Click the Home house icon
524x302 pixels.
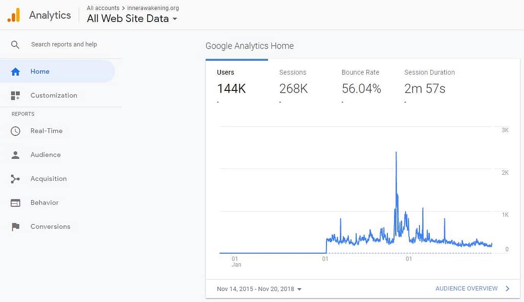(x=15, y=72)
